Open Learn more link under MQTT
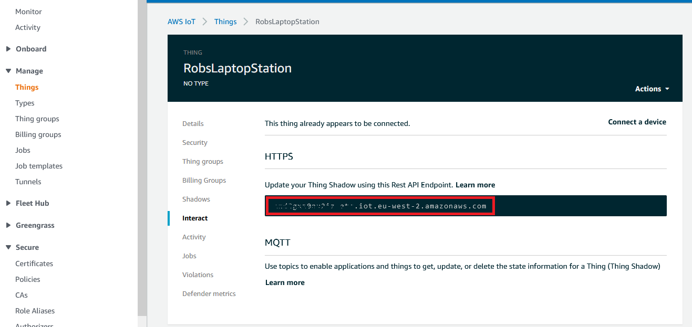 point(285,282)
